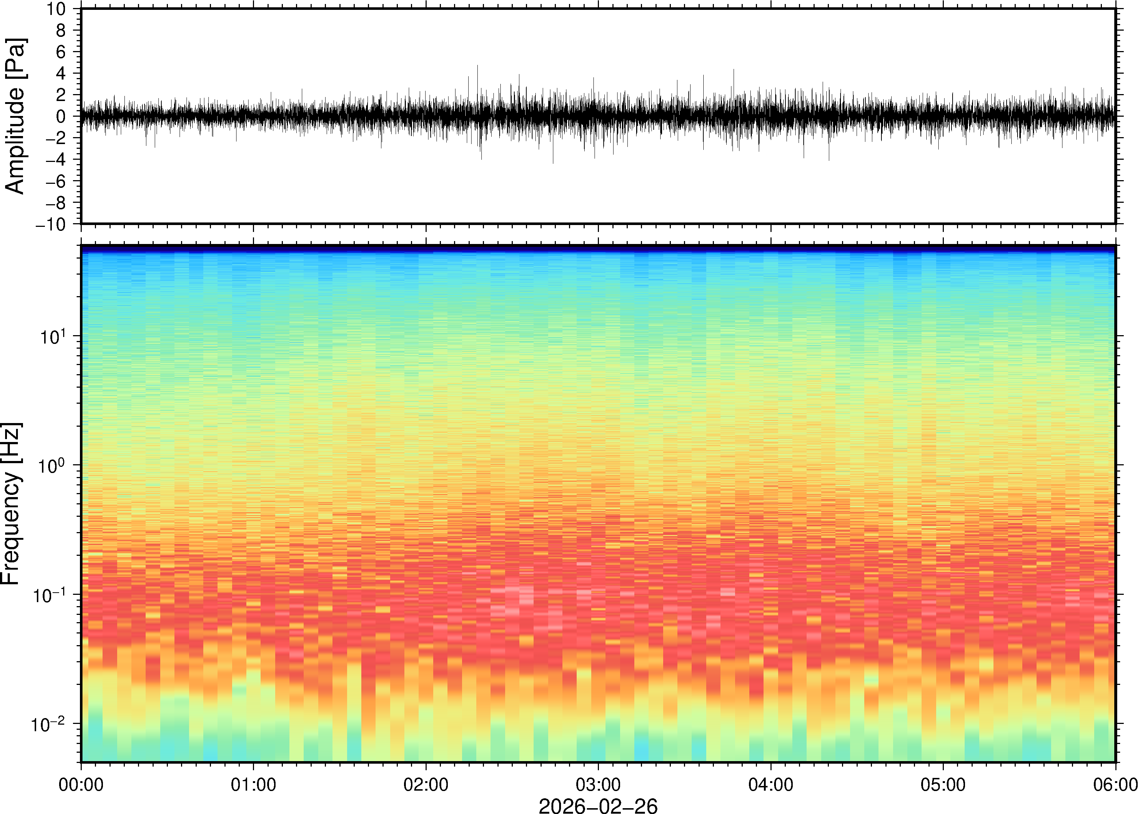Click the 0 amplitude tick label
This screenshot has width=1138, height=814.
[61, 117]
